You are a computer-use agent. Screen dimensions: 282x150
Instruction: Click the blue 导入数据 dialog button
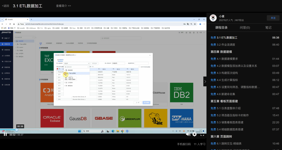(x=146, y=102)
